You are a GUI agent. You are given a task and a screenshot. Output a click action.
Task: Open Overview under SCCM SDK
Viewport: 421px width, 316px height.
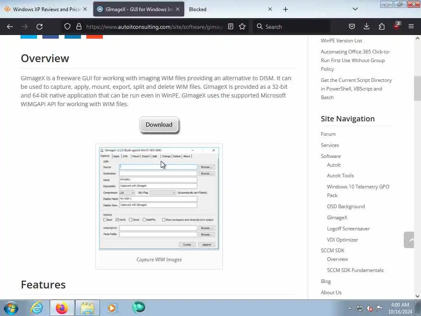coord(337,259)
